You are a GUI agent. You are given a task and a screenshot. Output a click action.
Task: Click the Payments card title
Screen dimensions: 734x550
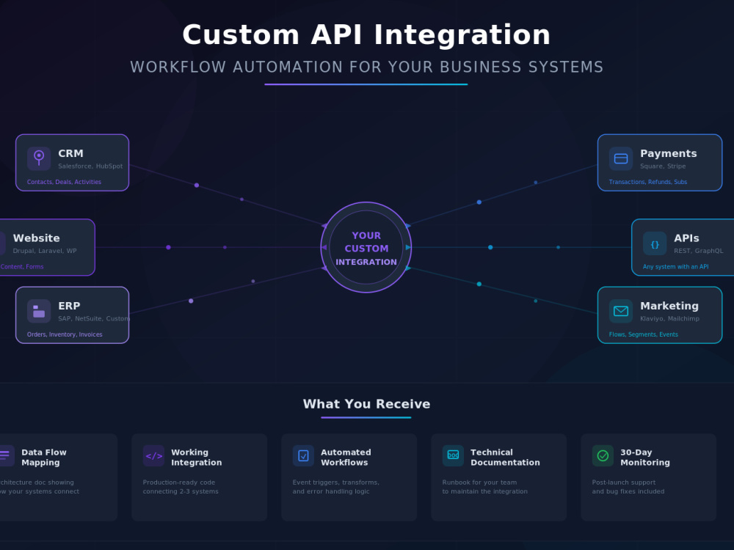click(669, 153)
